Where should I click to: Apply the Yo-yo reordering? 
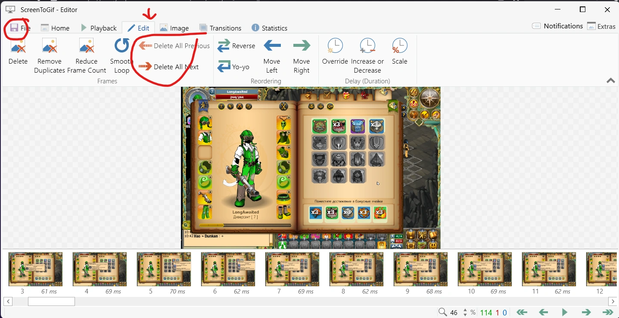point(233,67)
